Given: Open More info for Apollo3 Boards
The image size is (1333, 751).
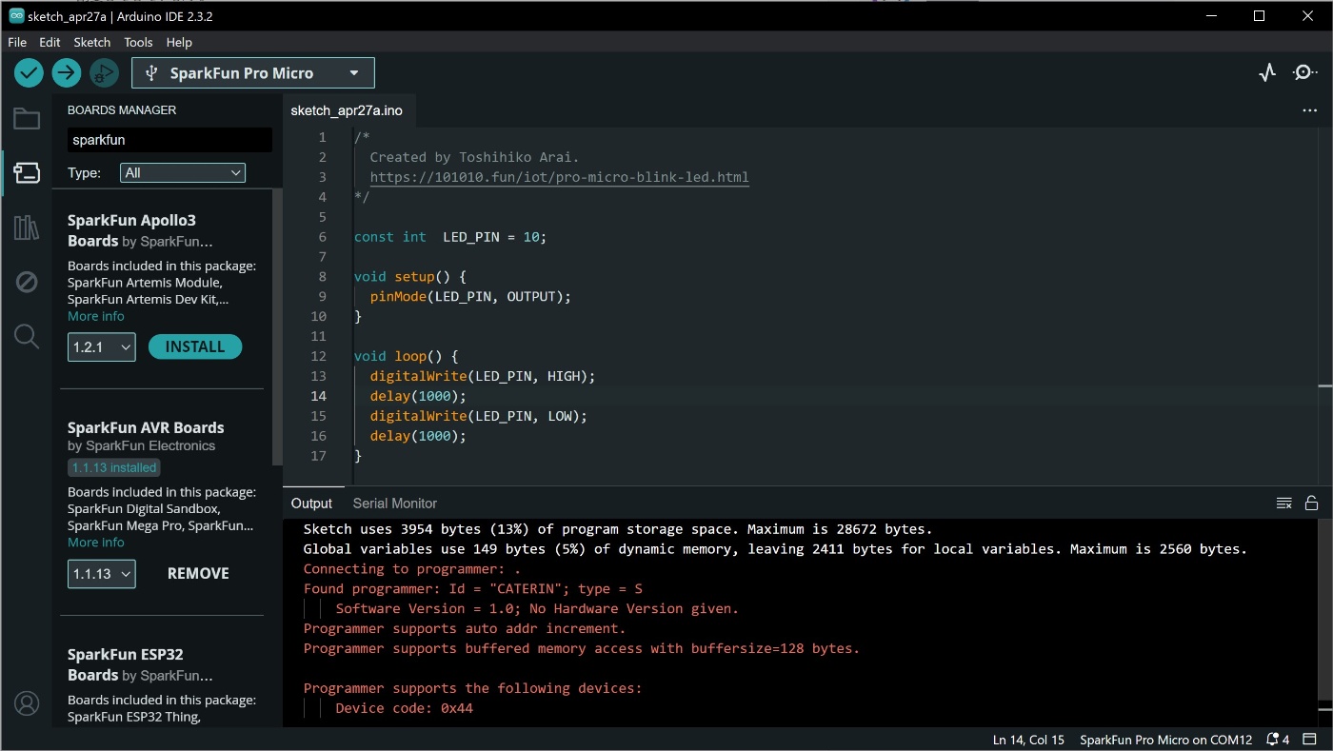Looking at the screenshot, I should click(x=96, y=316).
